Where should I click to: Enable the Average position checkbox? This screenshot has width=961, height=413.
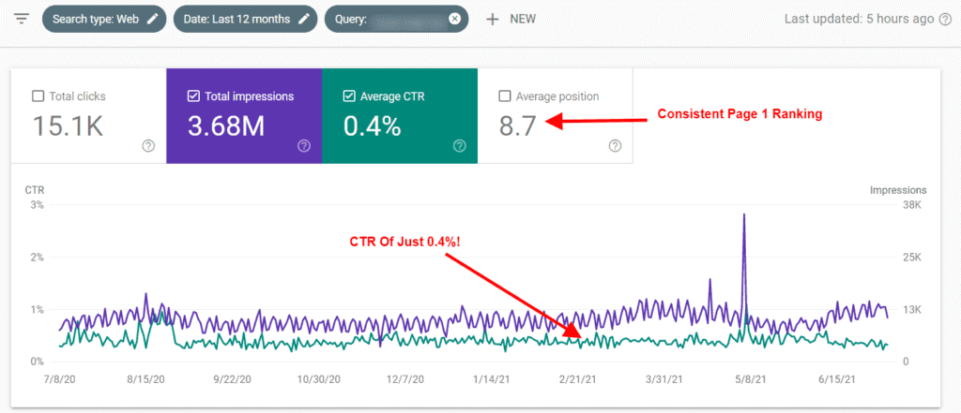505,96
